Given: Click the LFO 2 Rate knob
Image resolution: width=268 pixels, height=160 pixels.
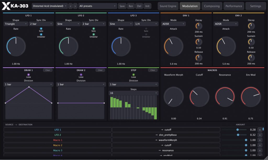Looking at the screenshot, I should 68,46.
